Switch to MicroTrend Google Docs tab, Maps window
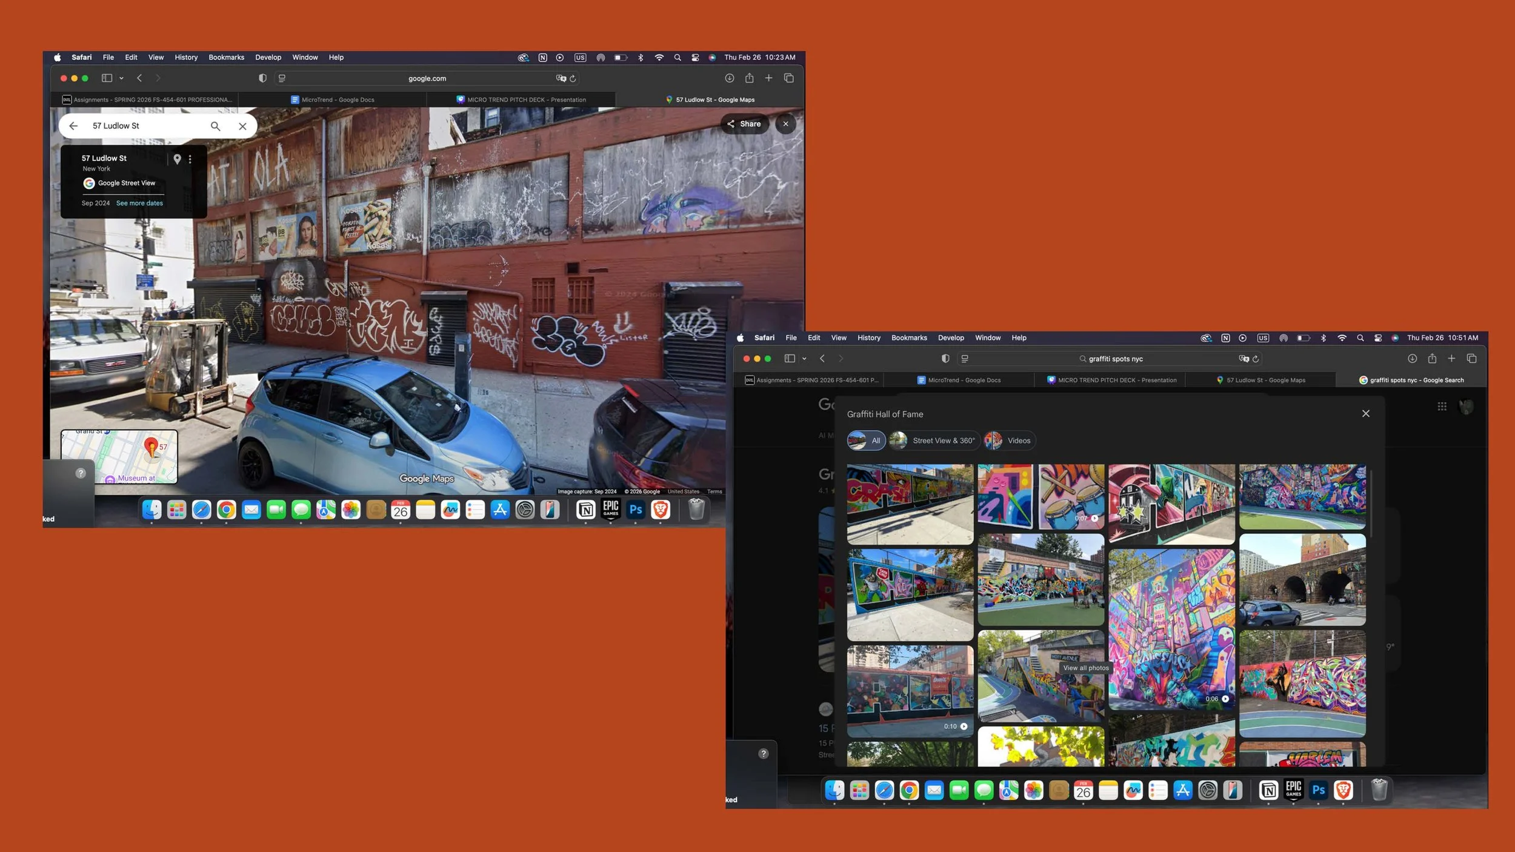Viewport: 1515px width, 852px height. [x=332, y=100]
